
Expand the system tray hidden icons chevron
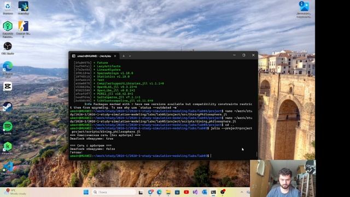click(x=242, y=192)
